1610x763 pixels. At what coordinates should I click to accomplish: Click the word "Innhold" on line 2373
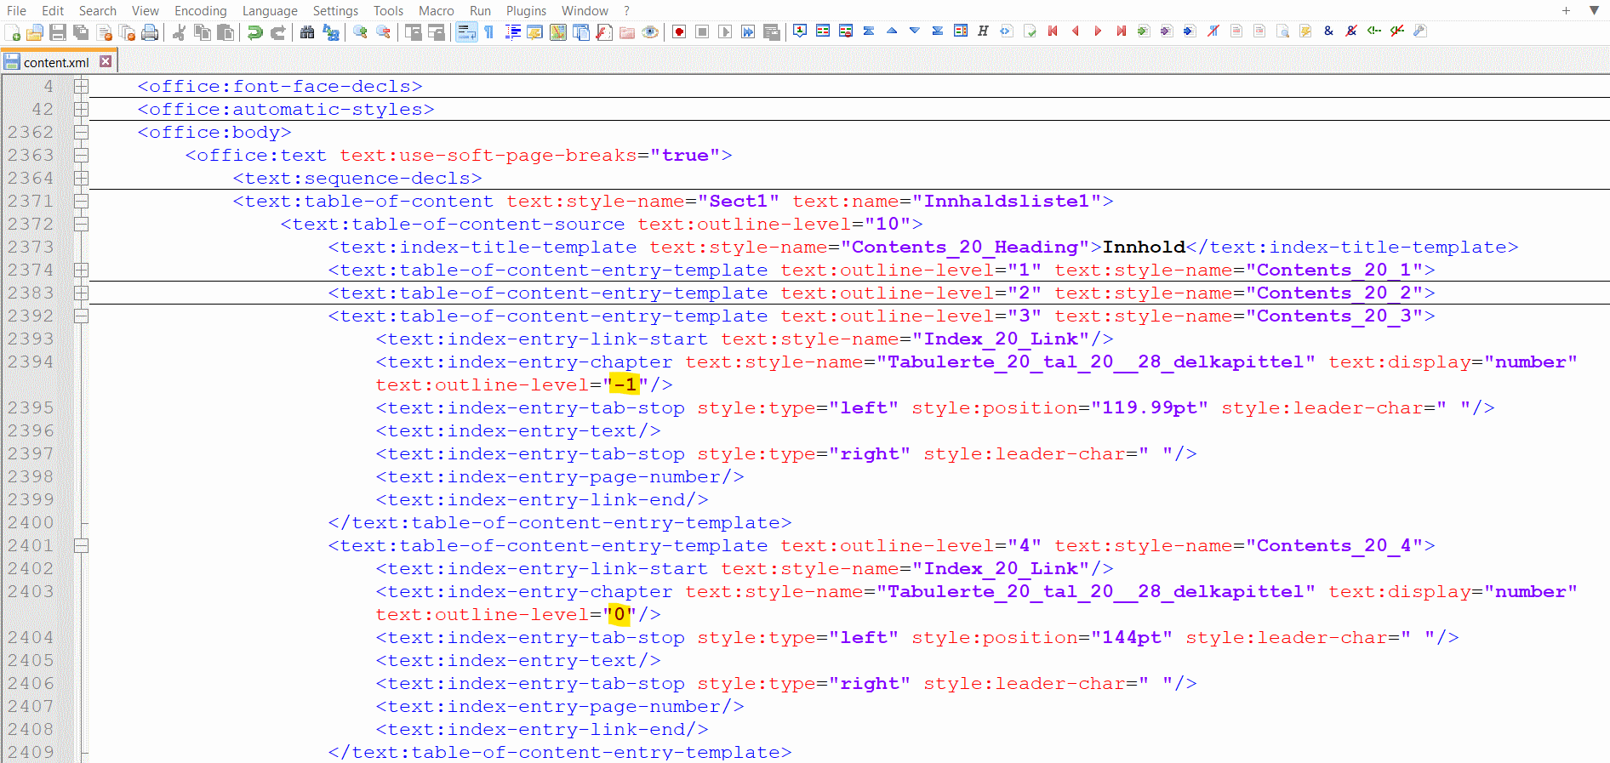1144,247
